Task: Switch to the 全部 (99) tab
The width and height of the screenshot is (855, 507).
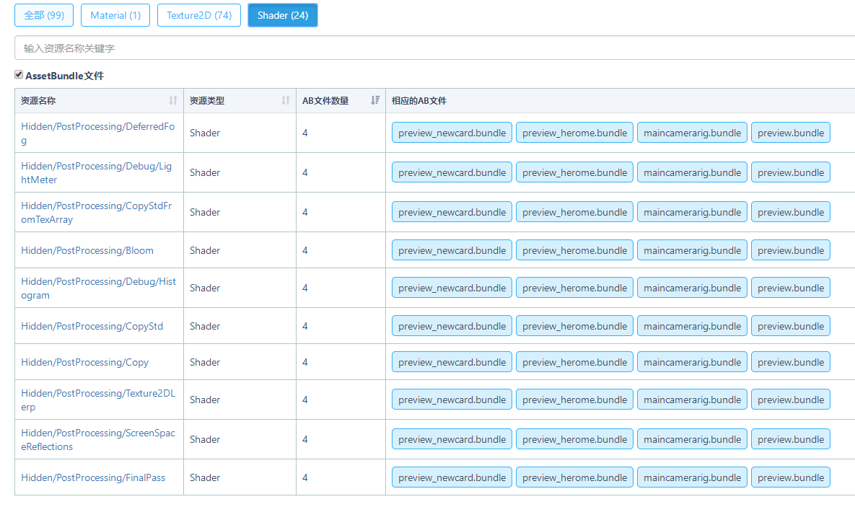Action: tap(44, 15)
